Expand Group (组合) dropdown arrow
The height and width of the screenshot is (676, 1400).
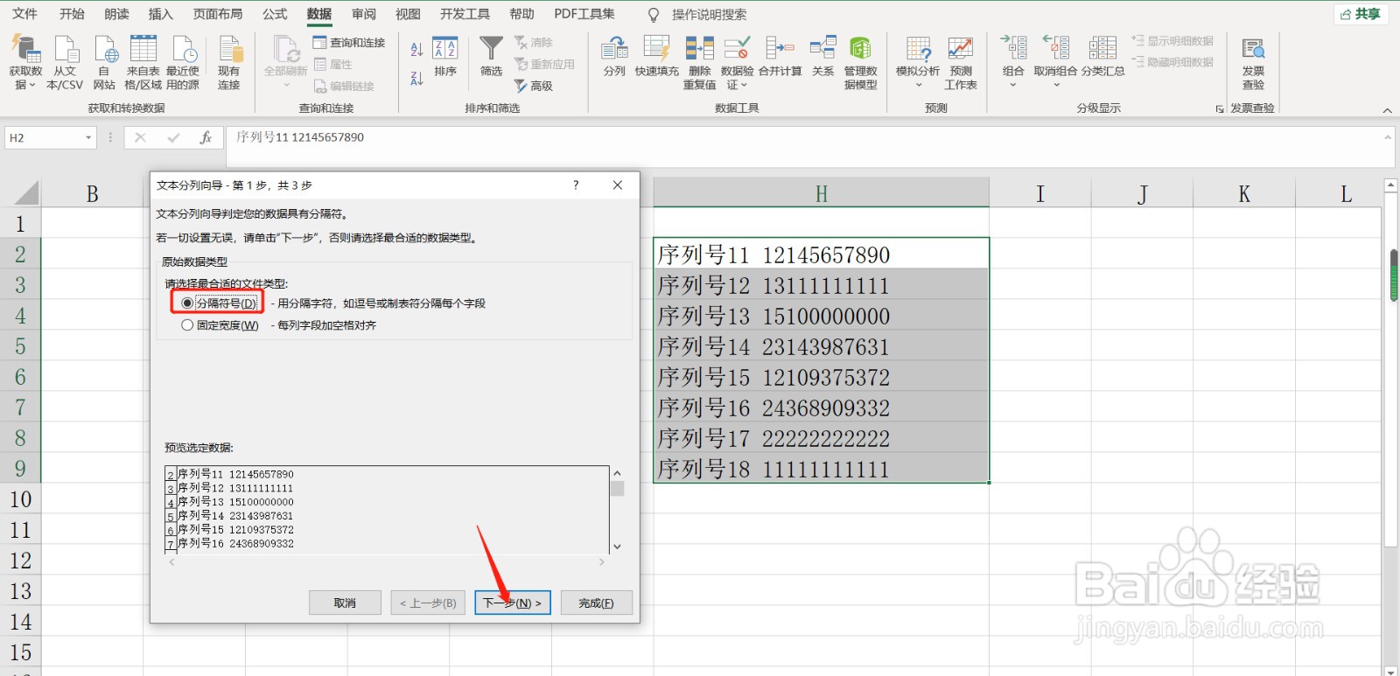tap(1013, 86)
